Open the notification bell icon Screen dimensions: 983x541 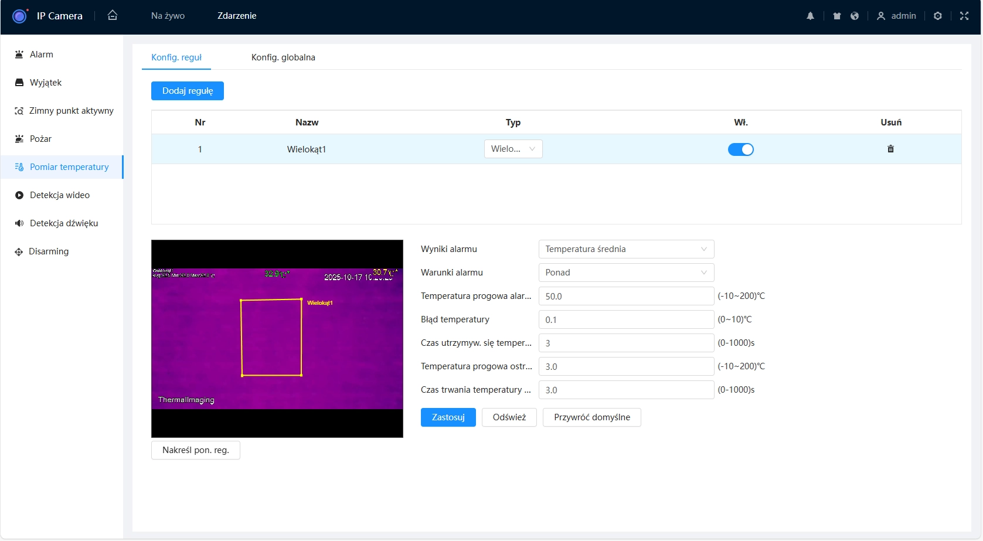coord(810,16)
